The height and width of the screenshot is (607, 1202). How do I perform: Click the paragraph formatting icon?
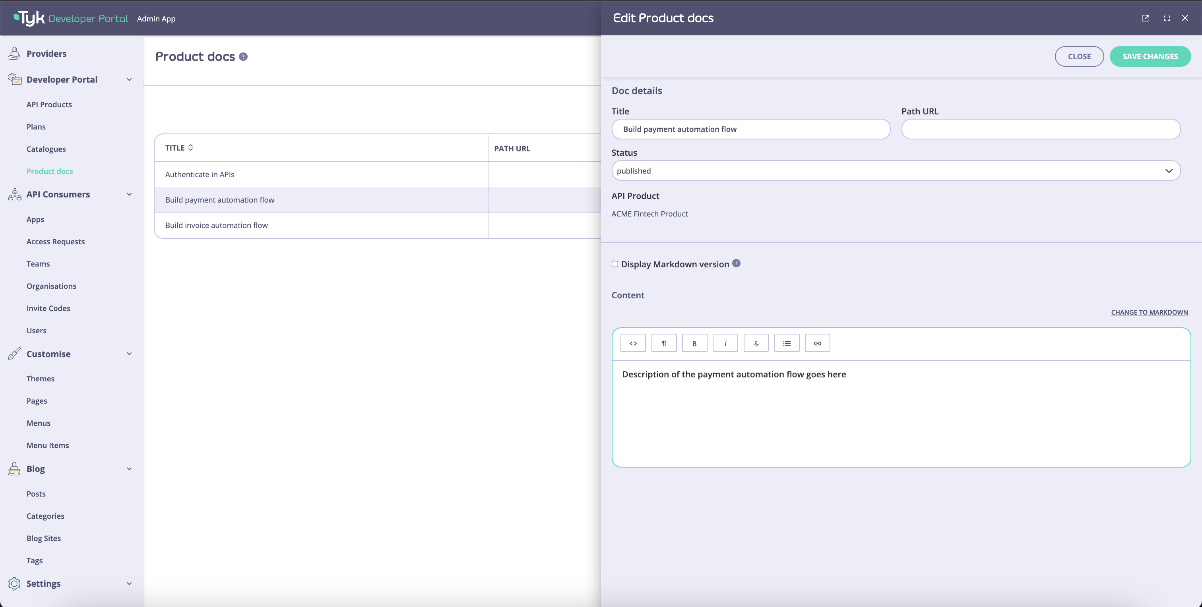click(663, 343)
